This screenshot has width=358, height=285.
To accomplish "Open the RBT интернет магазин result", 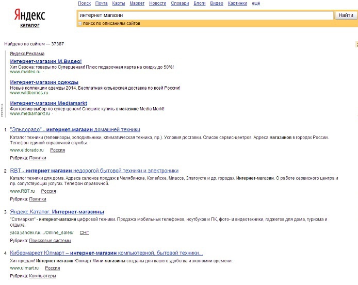I will tap(94, 171).
